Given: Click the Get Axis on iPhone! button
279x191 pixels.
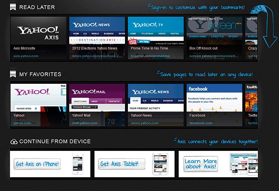Looking at the screenshot, I should point(37,164).
